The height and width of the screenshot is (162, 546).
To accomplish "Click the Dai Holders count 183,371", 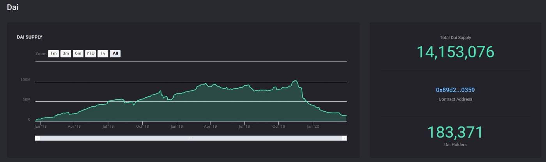I will point(455,132).
